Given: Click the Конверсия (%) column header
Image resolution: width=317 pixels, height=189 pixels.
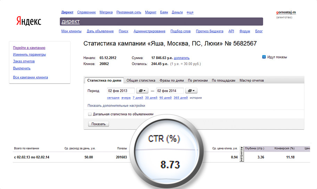Looking at the screenshot, I should pyautogui.click(x=284, y=148).
